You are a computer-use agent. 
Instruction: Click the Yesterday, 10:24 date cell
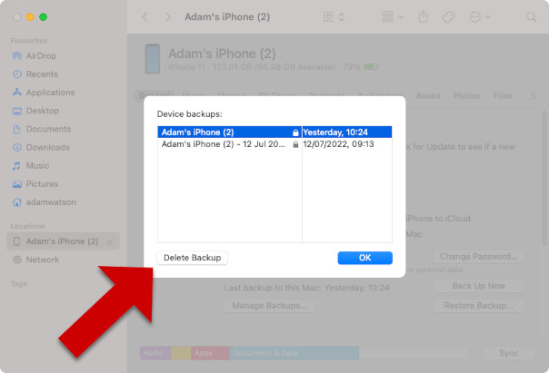pyautogui.click(x=335, y=133)
